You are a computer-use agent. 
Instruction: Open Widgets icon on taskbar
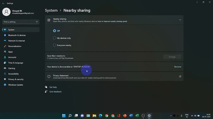click(x=88, y=116)
